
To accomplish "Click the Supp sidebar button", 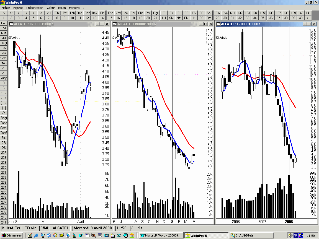I will coord(3,78).
